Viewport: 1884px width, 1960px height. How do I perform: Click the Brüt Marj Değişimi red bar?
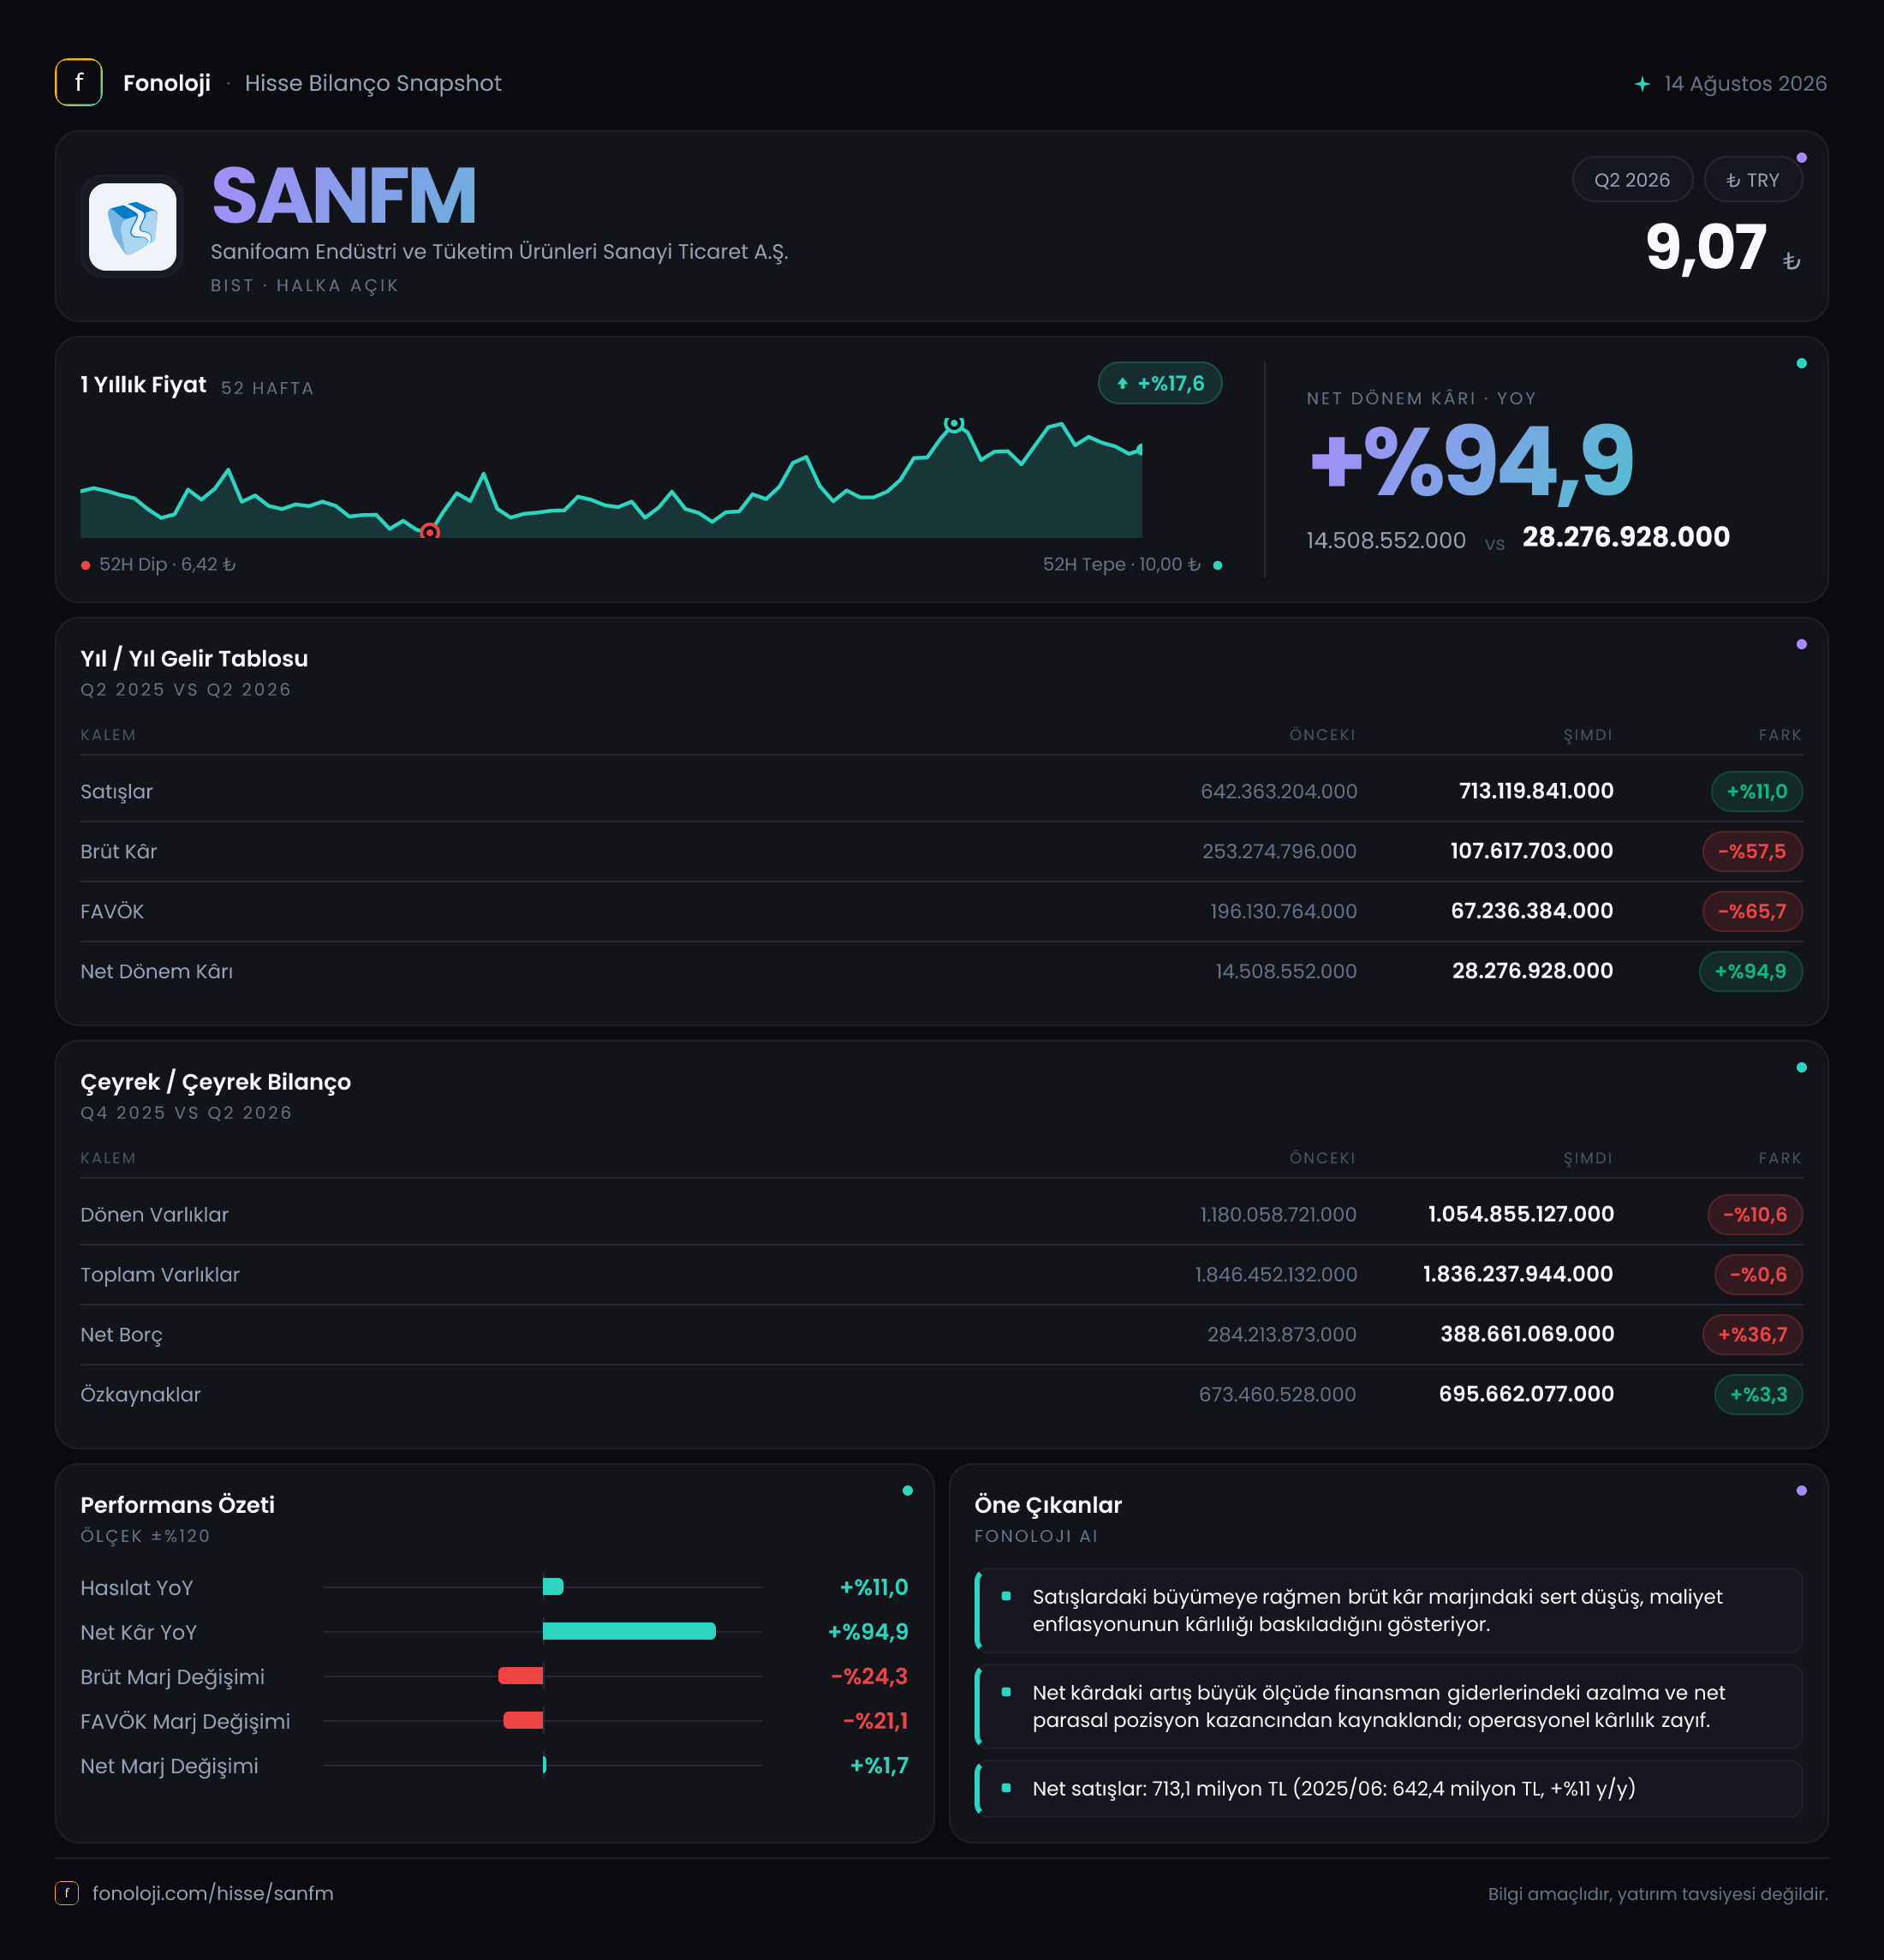click(521, 1676)
